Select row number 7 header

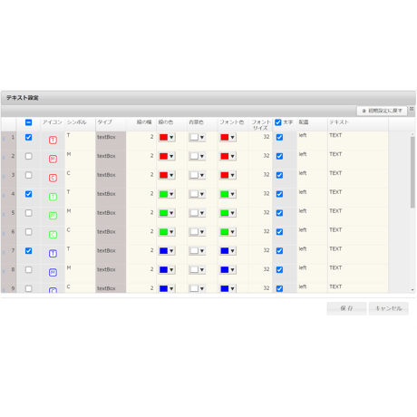9,254
